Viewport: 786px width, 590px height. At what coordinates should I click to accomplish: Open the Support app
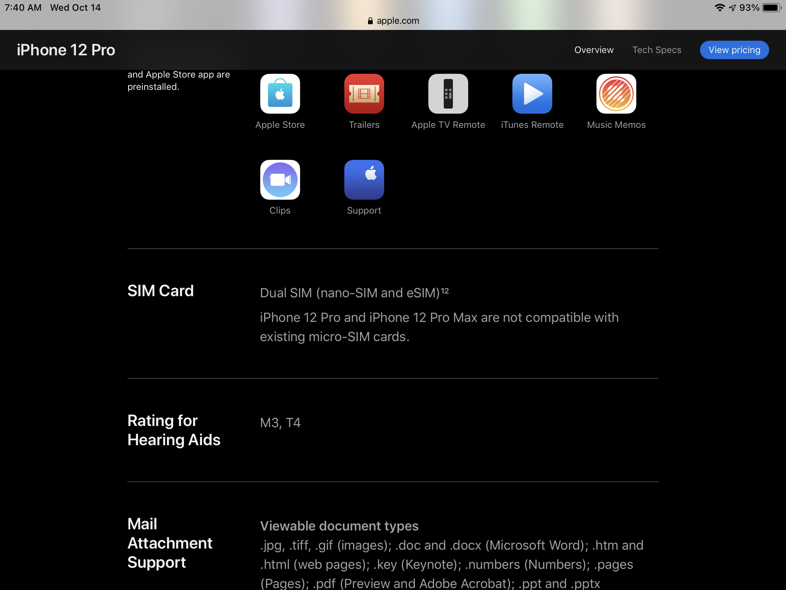click(363, 180)
